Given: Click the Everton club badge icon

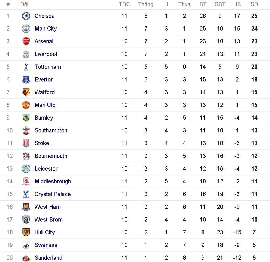Looking at the screenshot, I should coord(26,80).
